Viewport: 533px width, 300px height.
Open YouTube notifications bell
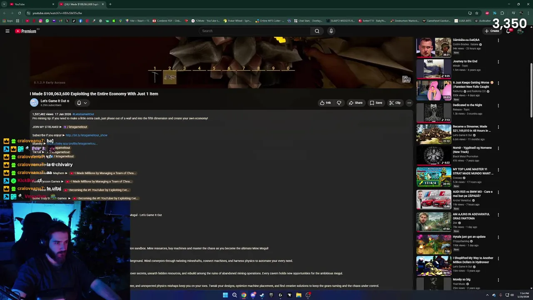509,31
